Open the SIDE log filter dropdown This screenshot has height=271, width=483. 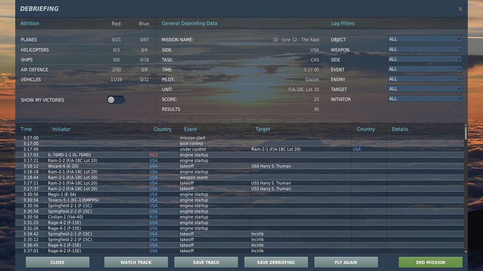pos(425,59)
